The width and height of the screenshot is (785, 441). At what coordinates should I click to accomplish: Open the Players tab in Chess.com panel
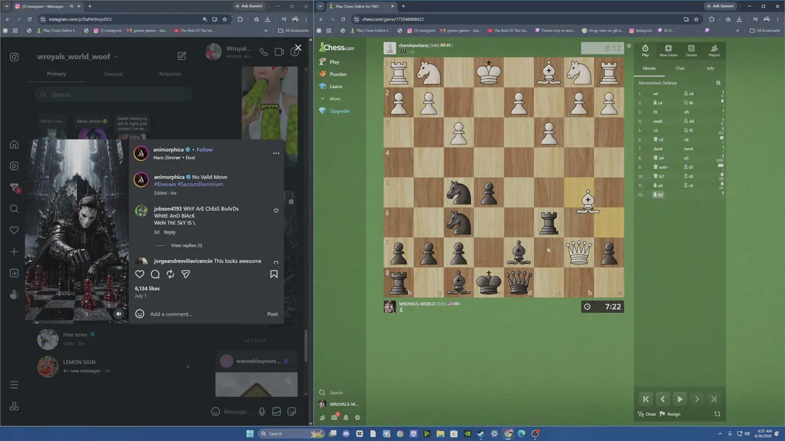tap(714, 51)
